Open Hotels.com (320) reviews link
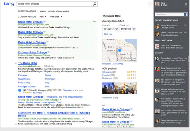 [110, 78]
